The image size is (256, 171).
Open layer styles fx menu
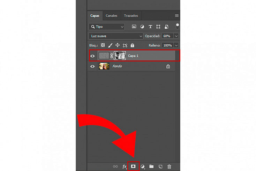pos(125,166)
